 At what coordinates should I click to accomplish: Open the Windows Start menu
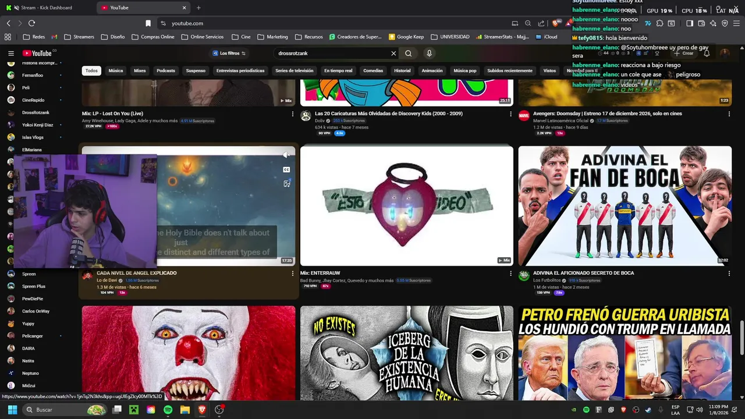tap(12, 410)
